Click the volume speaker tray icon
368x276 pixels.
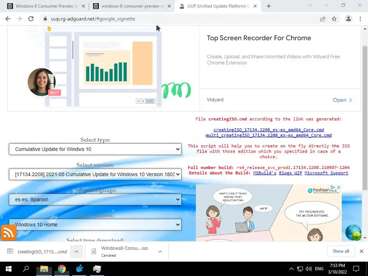coord(309,269)
